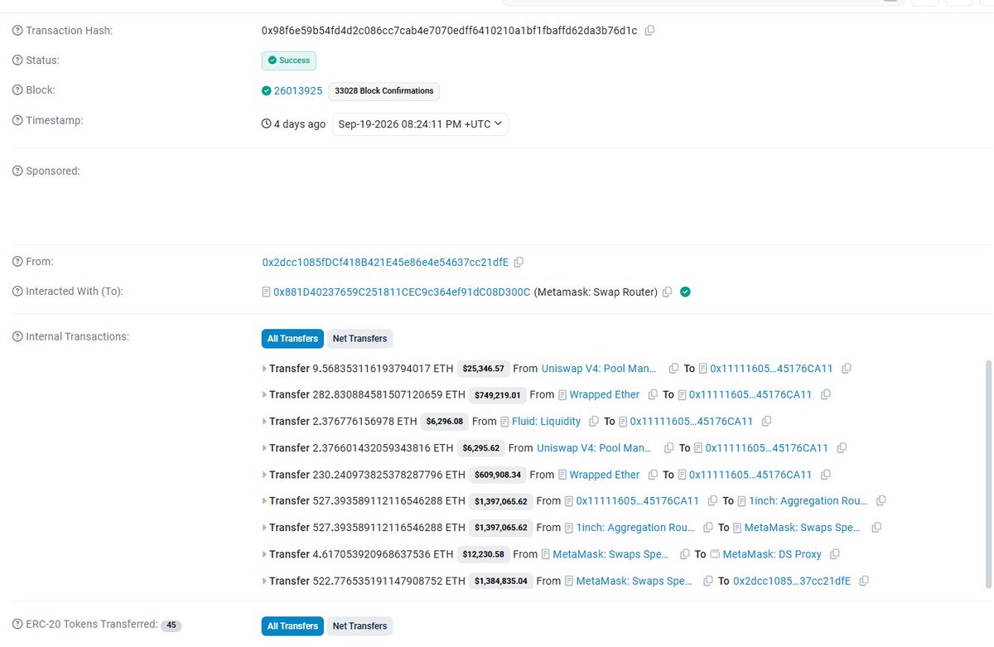Copy Uniswap V4 sender address in 2.3766 ETH row

(x=668, y=448)
